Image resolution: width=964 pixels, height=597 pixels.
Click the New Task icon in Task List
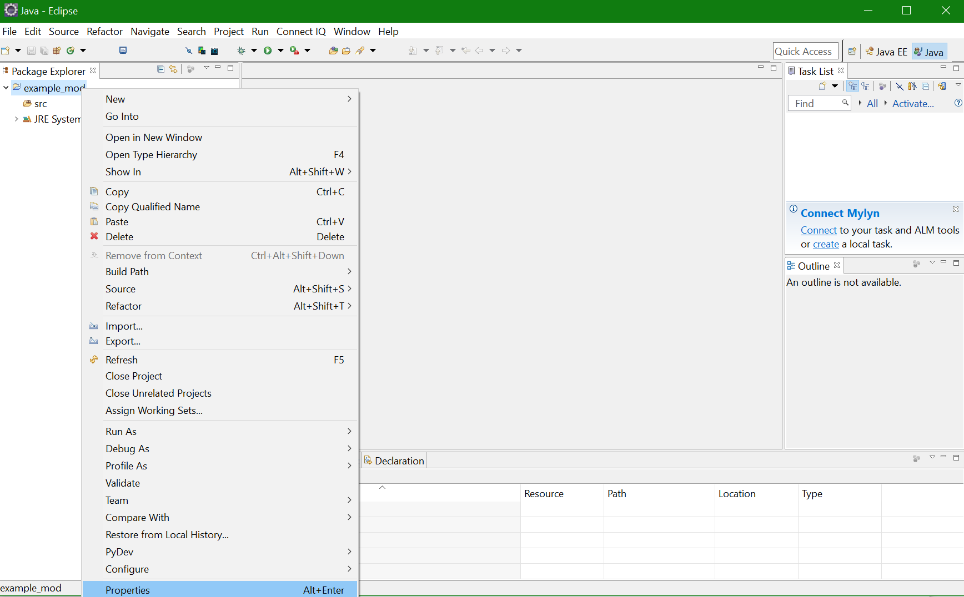point(822,86)
